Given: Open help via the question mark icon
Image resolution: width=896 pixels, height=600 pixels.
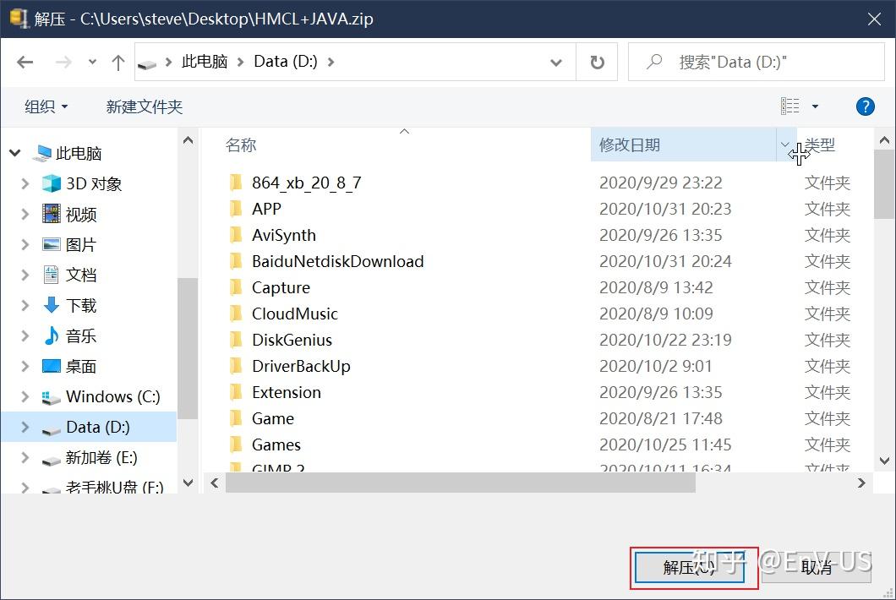Looking at the screenshot, I should [x=864, y=106].
